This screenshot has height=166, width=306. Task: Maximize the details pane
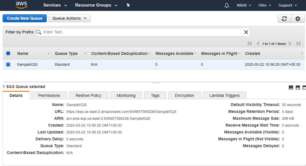tap(304, 87)
